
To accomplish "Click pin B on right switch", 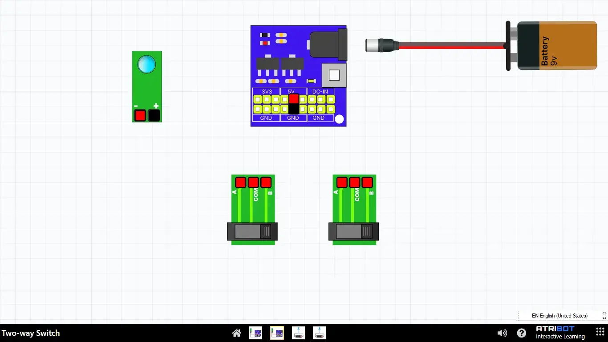I will (x=367, y=182).
